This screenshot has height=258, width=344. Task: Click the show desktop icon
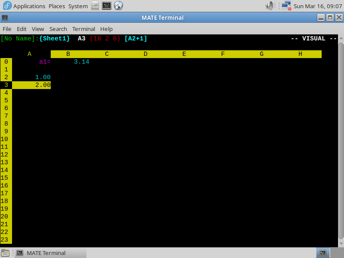(x=6, y=253)
